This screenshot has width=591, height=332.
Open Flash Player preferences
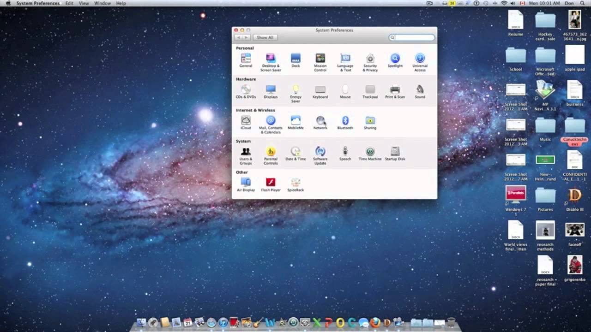click(271, 184)
